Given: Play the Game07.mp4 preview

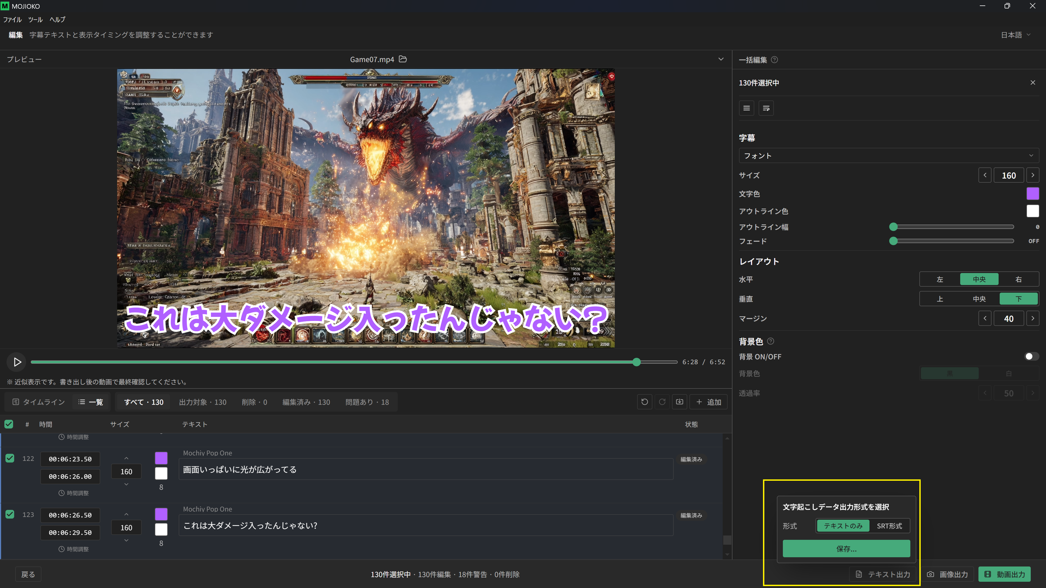Looking at the screenshot, I should tap(17, 362).
